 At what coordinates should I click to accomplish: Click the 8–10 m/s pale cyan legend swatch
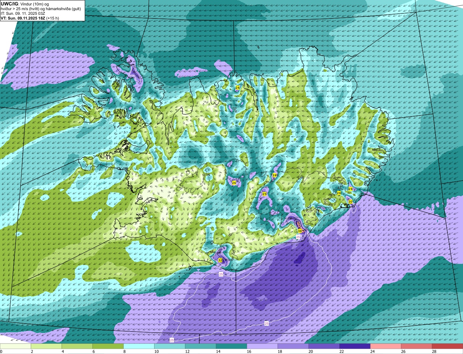pyautogui.click(x=139, y=346)
